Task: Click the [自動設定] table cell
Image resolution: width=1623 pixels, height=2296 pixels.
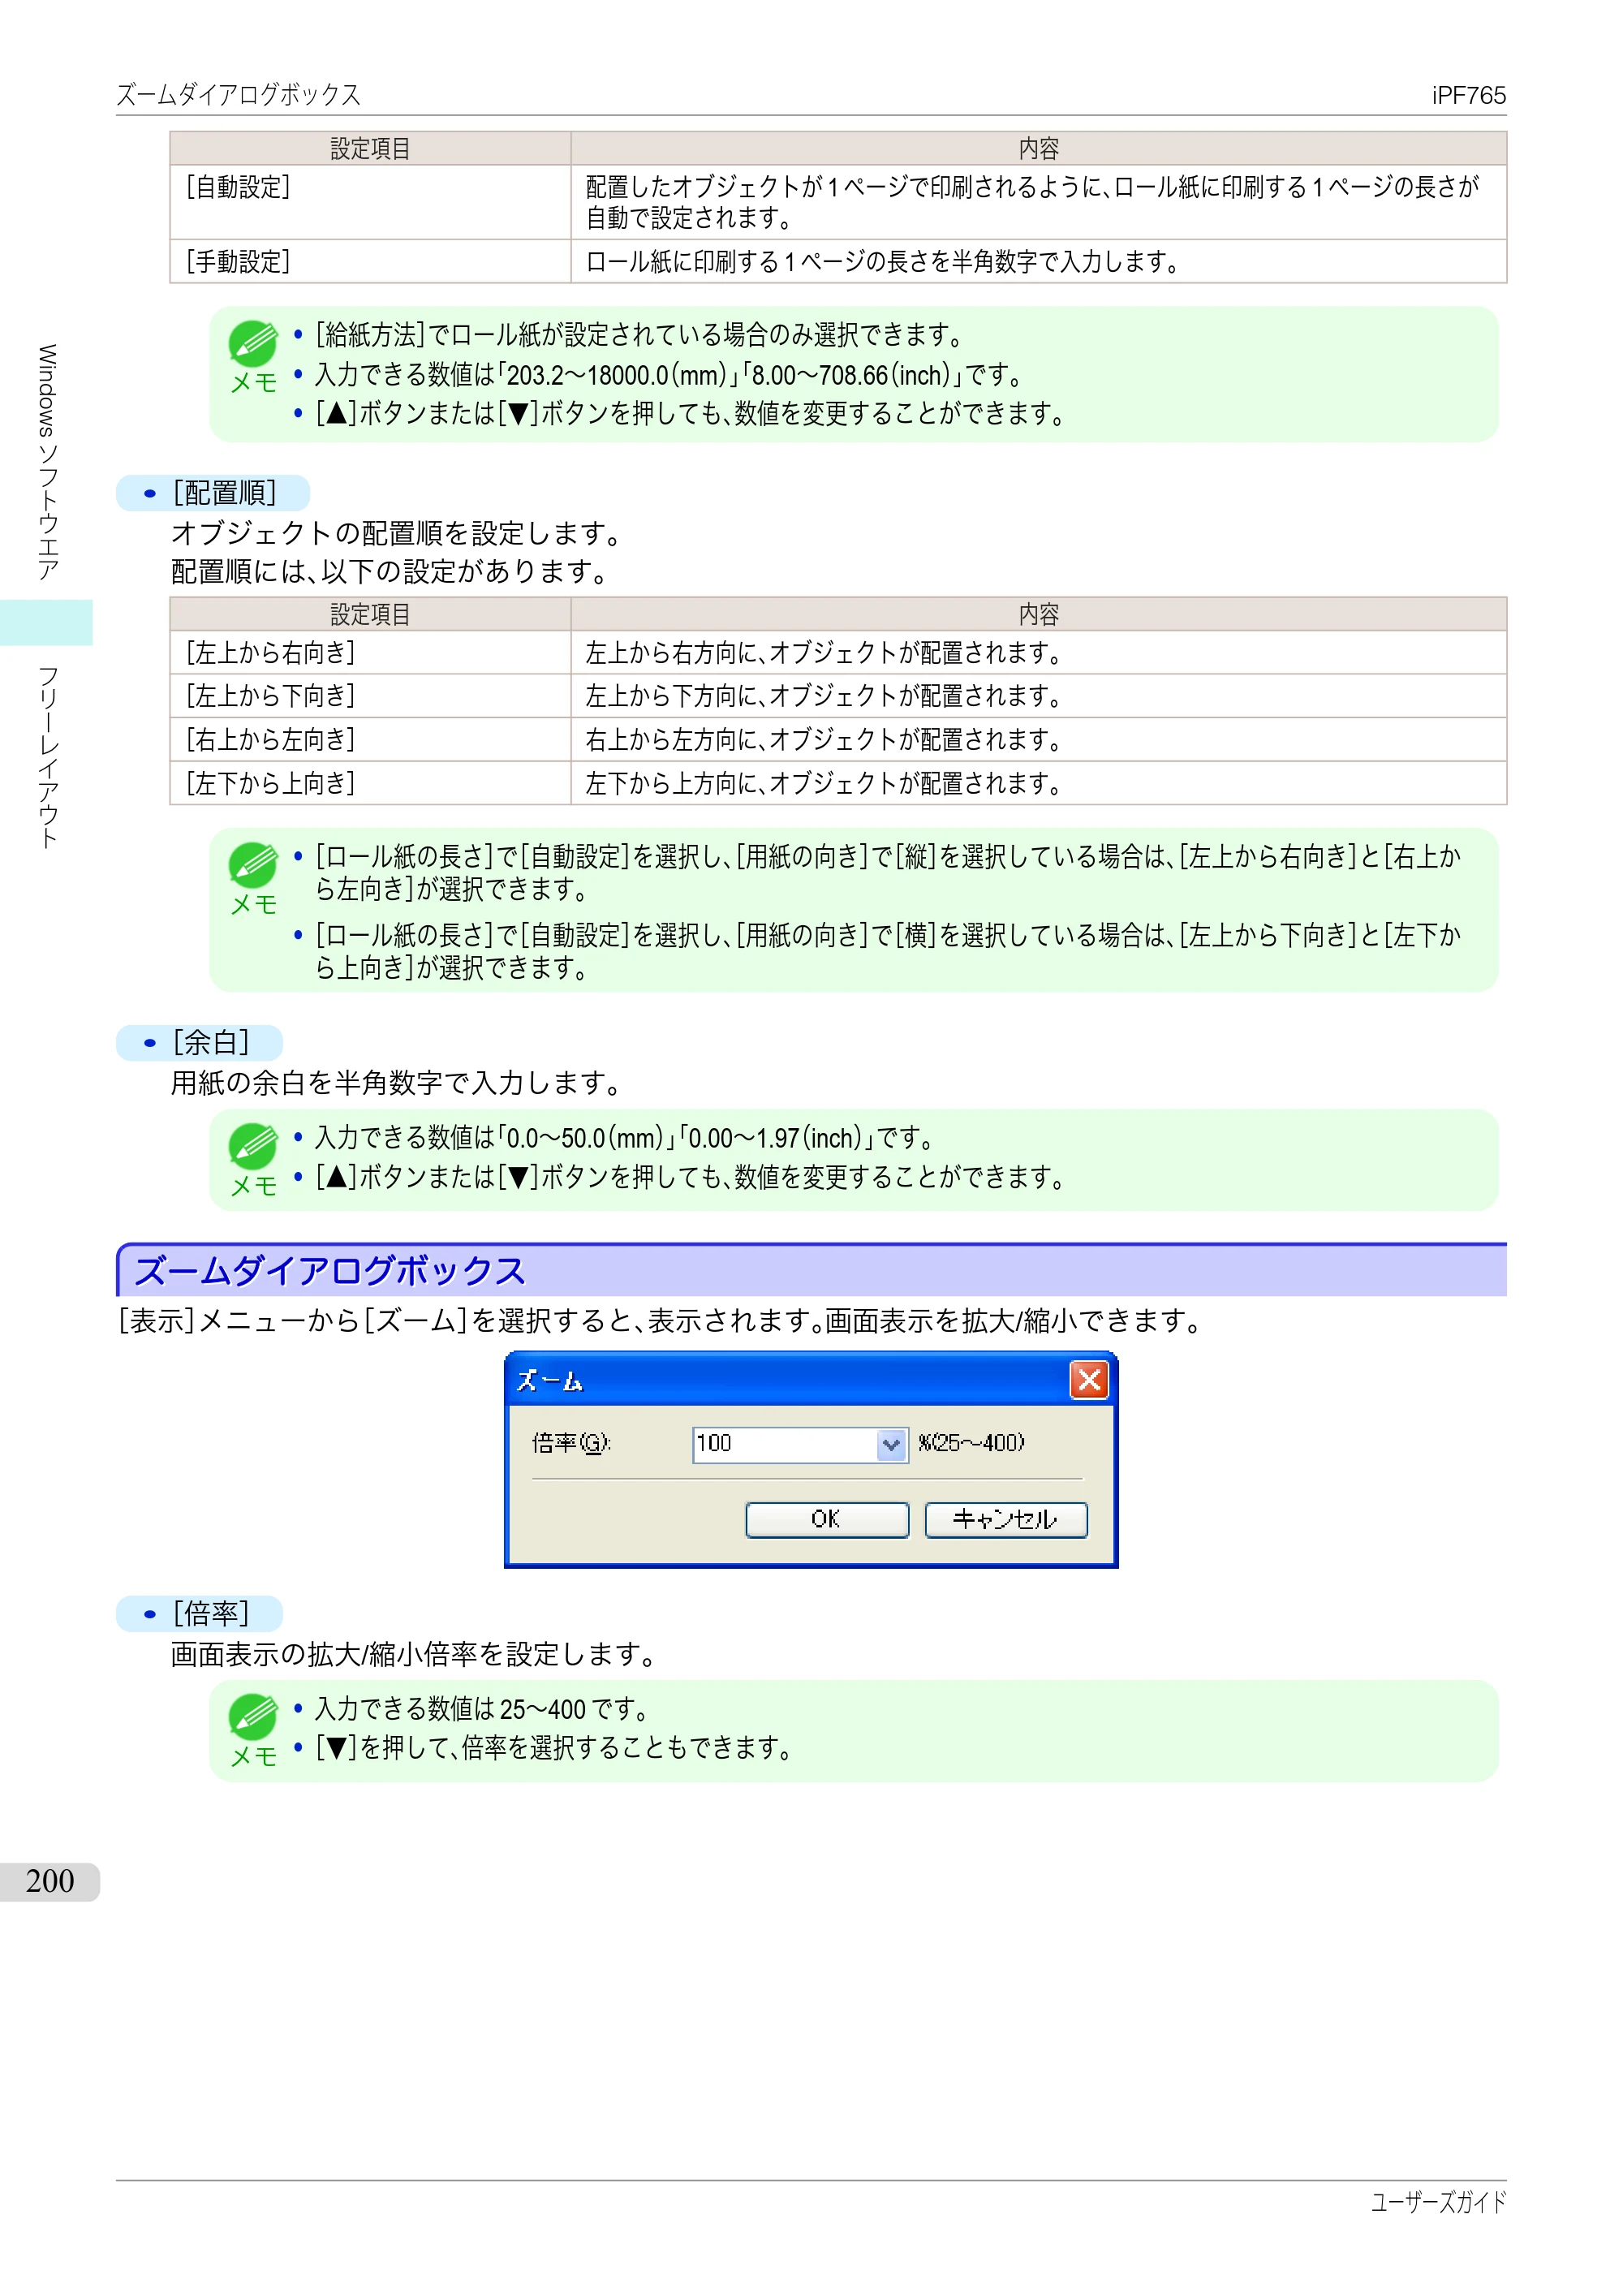Action: click(370, 202)
